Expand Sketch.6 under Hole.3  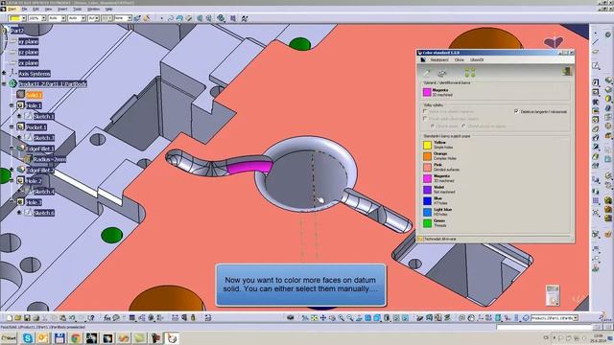tap(19, 213)
